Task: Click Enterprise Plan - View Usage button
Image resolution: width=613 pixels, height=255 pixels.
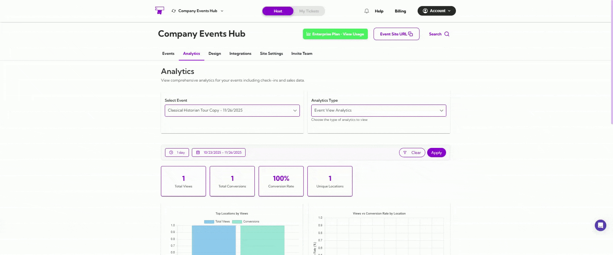Action: [x=335, y=34]
